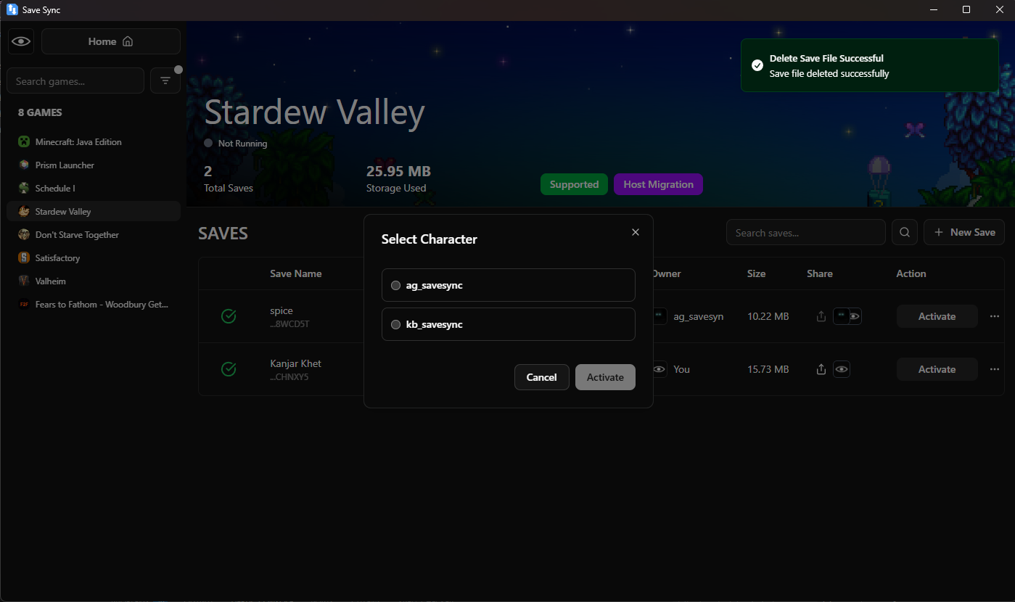Click the Action column header
The height and width of the screenshot is (602, 1015).
(x=911, y=273)
